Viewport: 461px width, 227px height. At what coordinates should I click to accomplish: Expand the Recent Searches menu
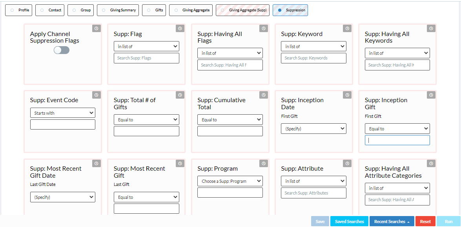[x=392, y=222]
